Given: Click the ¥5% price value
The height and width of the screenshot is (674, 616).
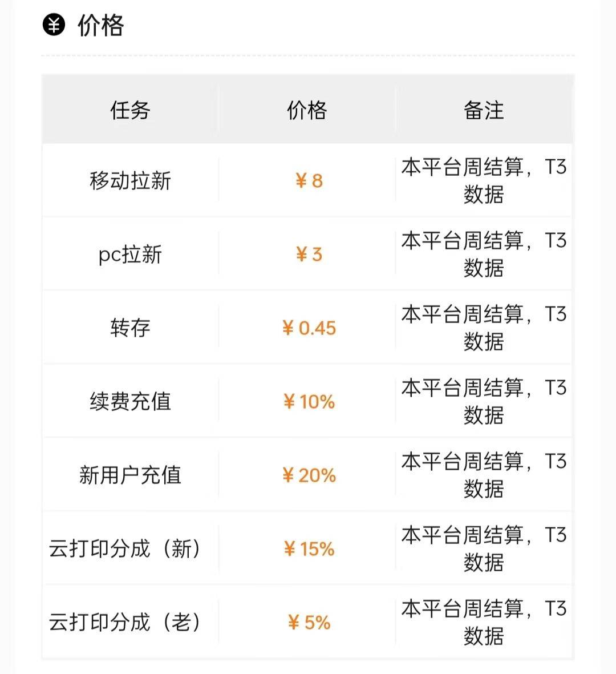Looking at the screenshot, I should (x=309, y=623).
